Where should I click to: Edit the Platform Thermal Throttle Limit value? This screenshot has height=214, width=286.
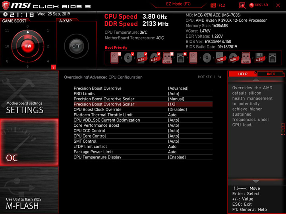tap(143, 115)
